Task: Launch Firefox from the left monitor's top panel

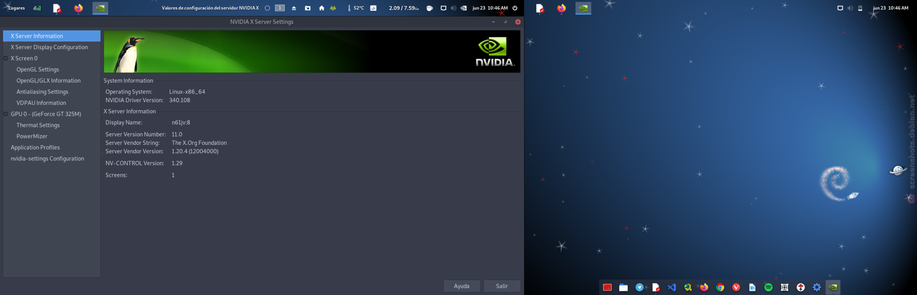Action: point(78,8)
